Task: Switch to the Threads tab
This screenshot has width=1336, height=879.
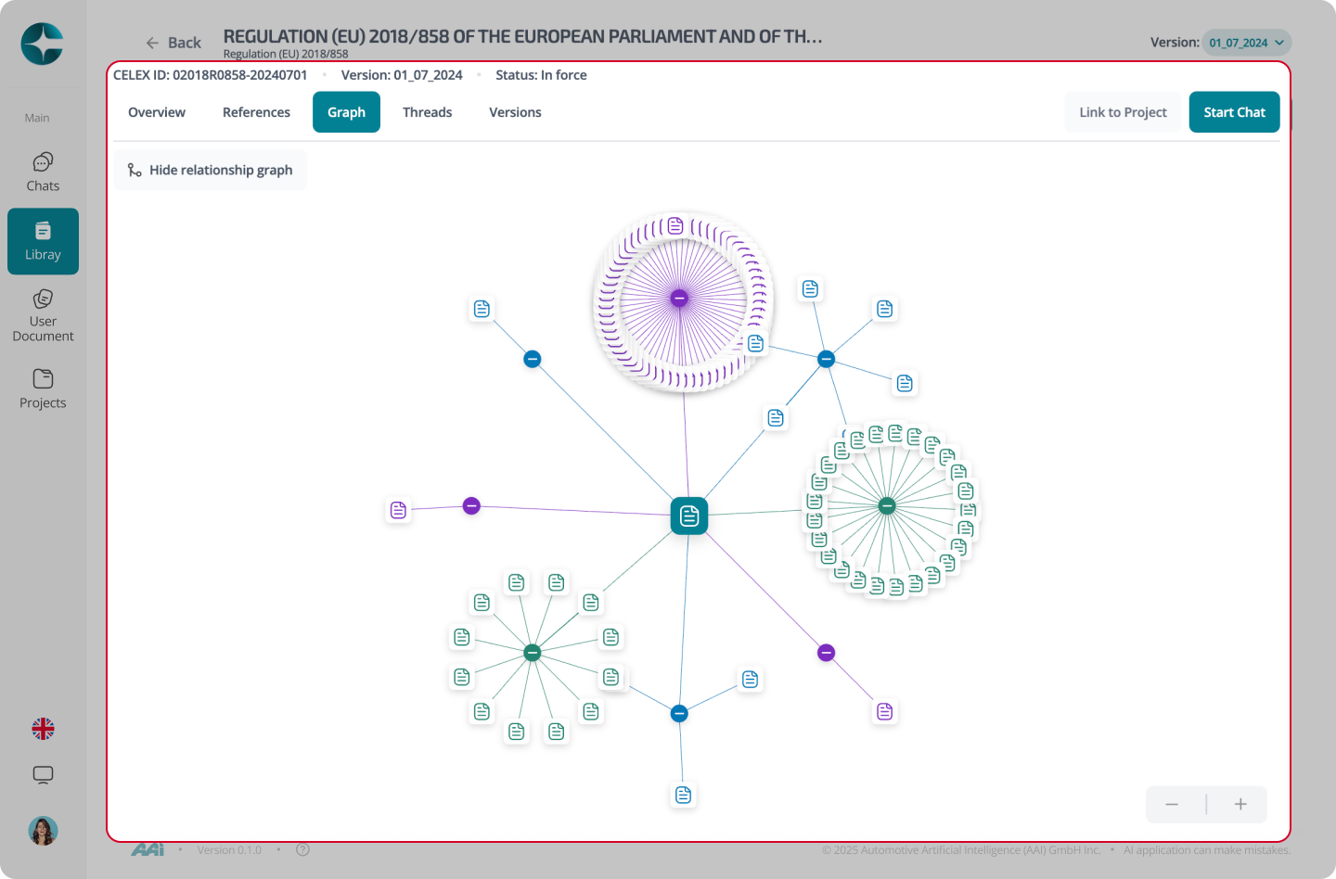Action: 427,112
